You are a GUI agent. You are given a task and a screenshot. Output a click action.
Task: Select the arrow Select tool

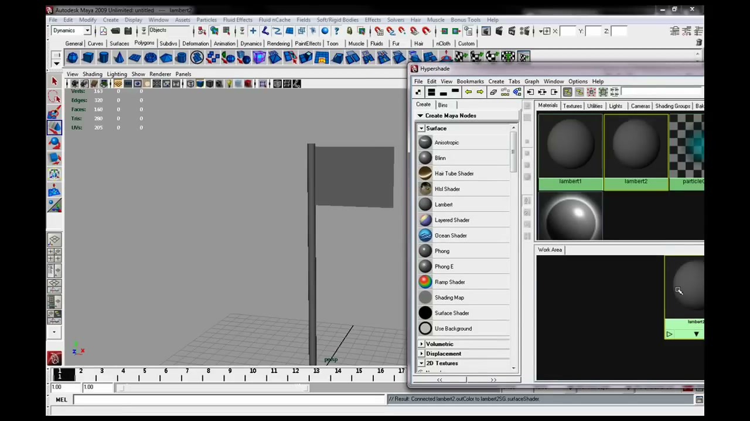tap(54, 82)
